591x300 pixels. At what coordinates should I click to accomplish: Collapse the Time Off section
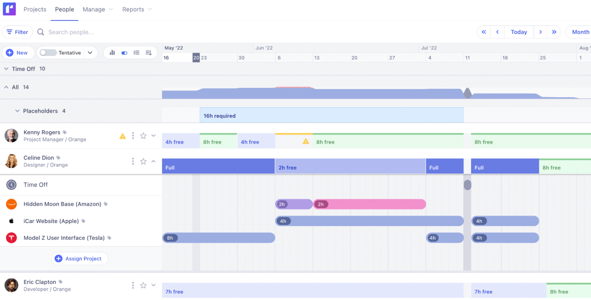click(6, 69)
